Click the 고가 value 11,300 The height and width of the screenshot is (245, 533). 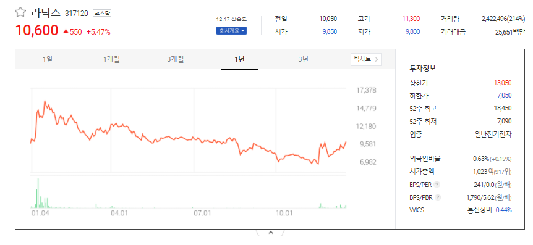(411, 19)
